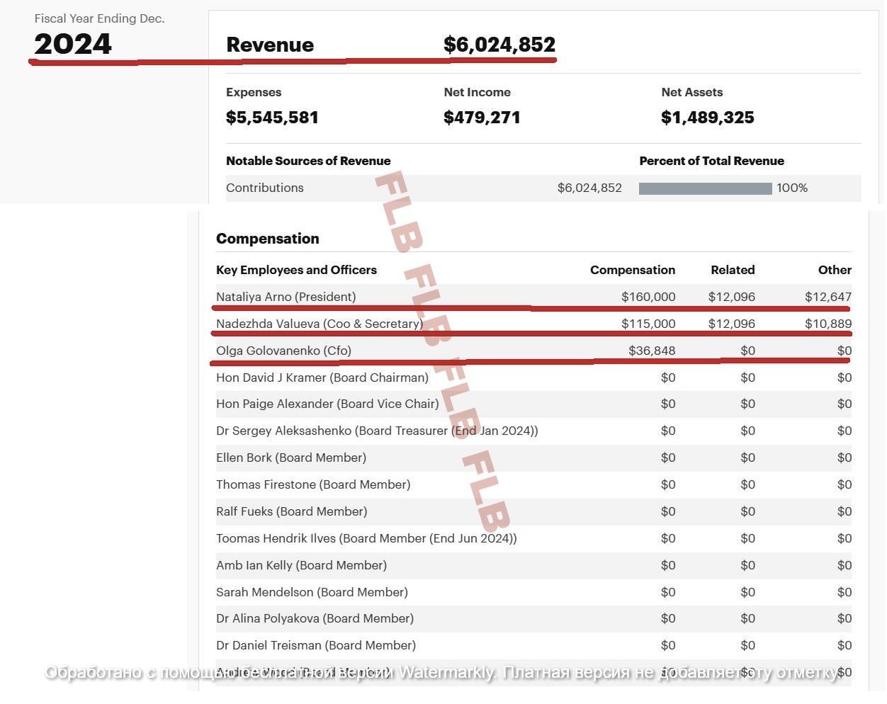This screenshot has height=704, width=887.
Task: Click the Key Employees and Officers column header
Action: (x=296, y=270)
